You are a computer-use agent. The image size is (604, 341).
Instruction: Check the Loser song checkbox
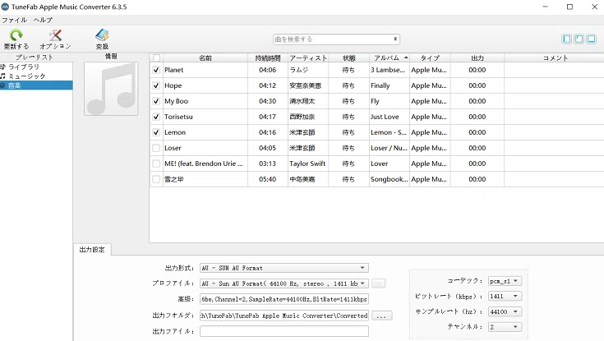click(156, 148)
